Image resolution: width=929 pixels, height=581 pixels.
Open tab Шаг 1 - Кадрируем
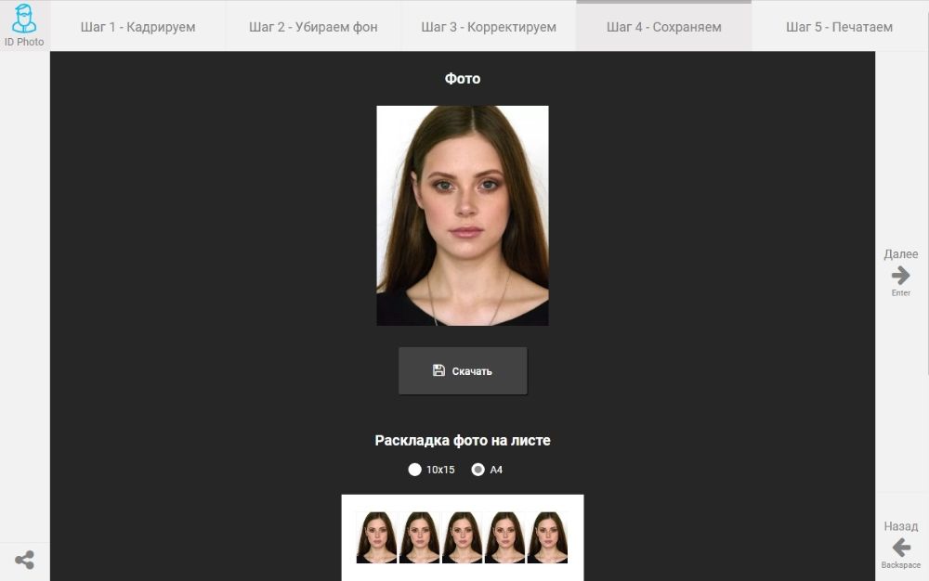point(137,27)
